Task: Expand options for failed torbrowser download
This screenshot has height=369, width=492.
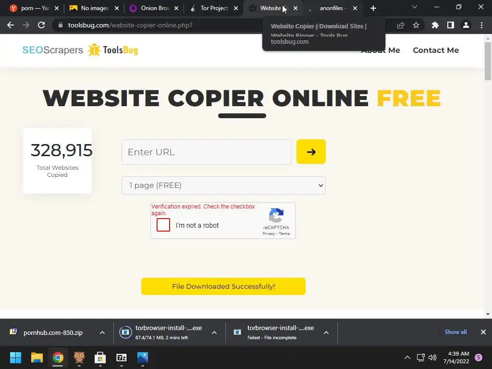Action: coord(326,332)
